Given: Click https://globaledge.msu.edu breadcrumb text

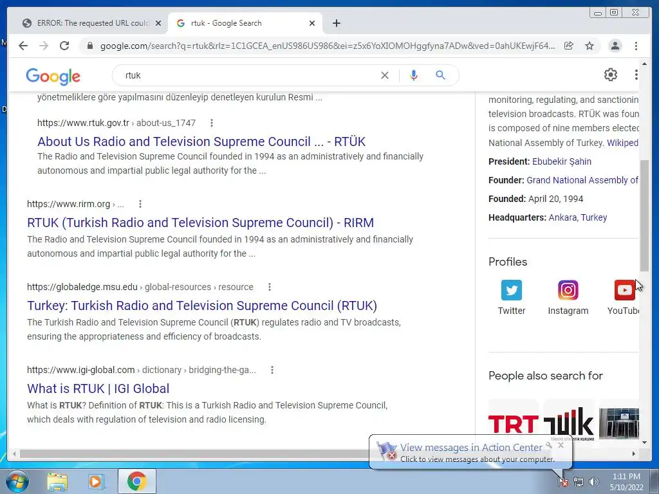Looking at the screenshot, I should tap(140, 287).
